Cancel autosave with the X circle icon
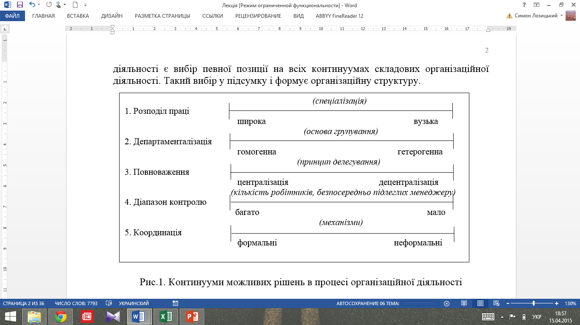580x325 pixels. 446,303
